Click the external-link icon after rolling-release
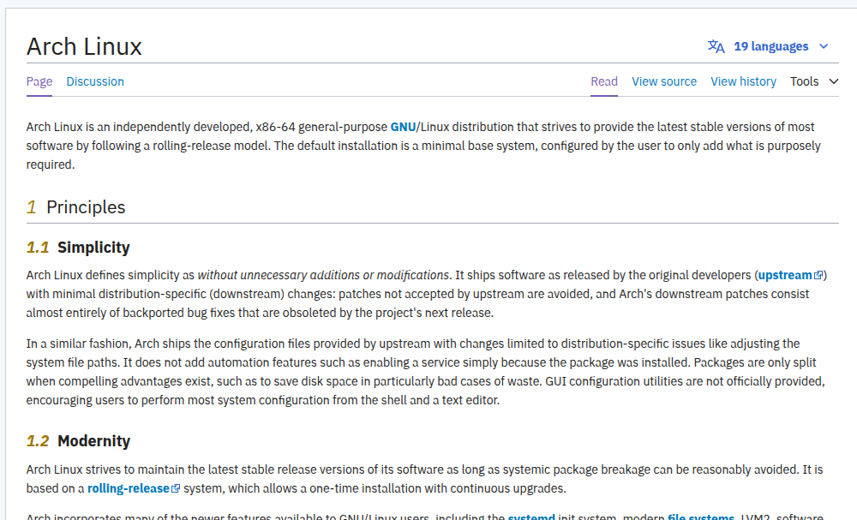The width and height of the screenshot is (857, 520). (x=176, y=489)
